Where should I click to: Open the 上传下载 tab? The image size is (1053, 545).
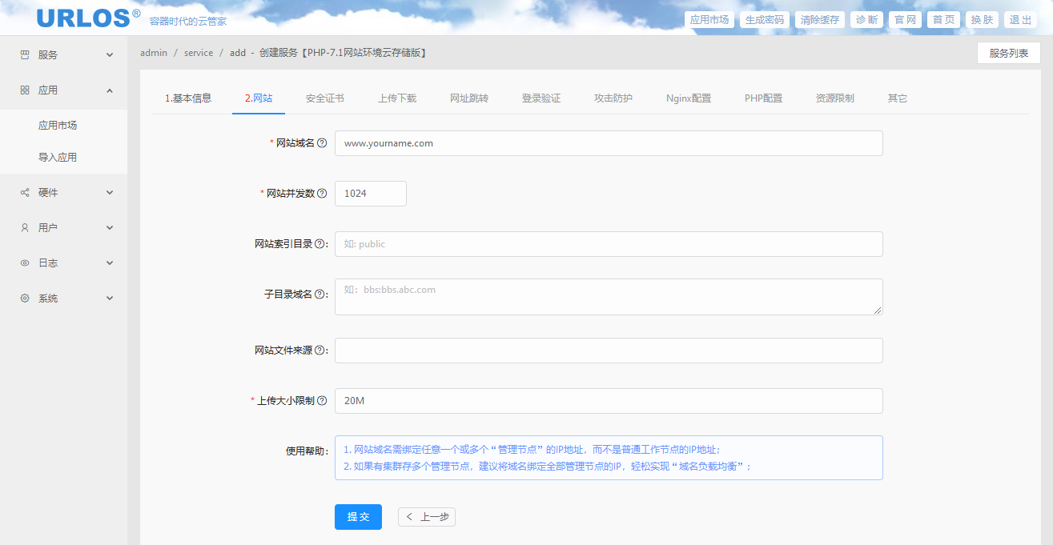[x=397, y=98]
